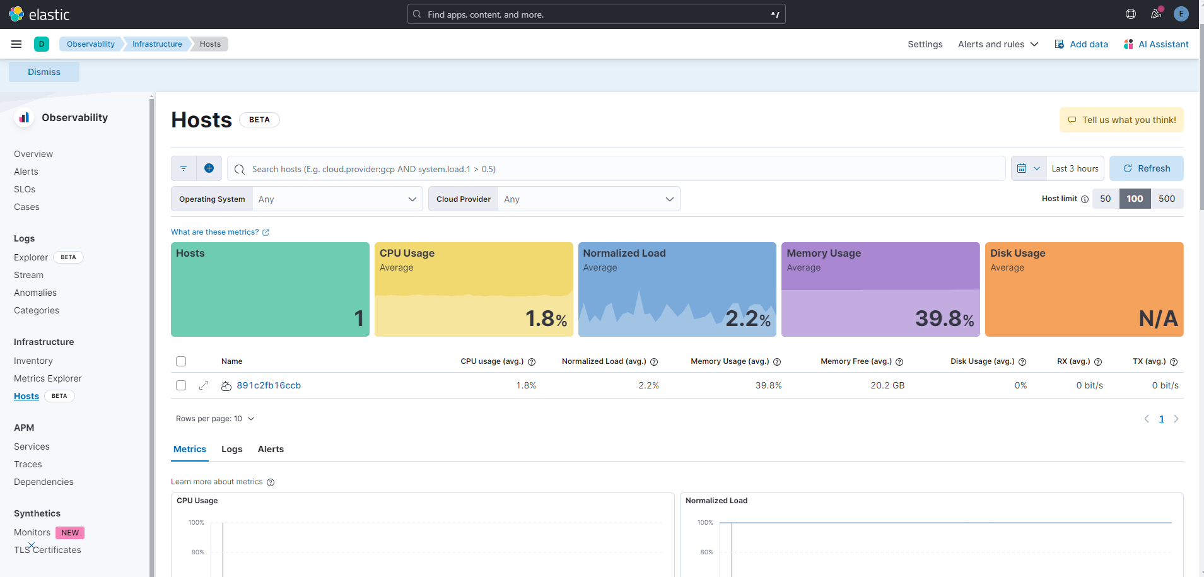Open the hamburger navigation menu
1204x577 pixels.
click(16, 44)
